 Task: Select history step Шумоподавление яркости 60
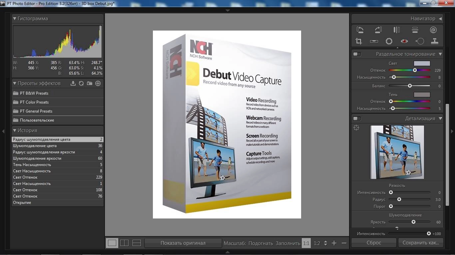(58, 158)
